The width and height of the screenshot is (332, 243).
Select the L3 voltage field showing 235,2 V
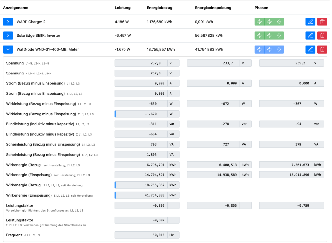point(286,63)
